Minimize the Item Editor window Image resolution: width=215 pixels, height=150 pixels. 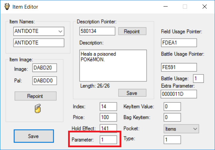click(x=166, y=7)
